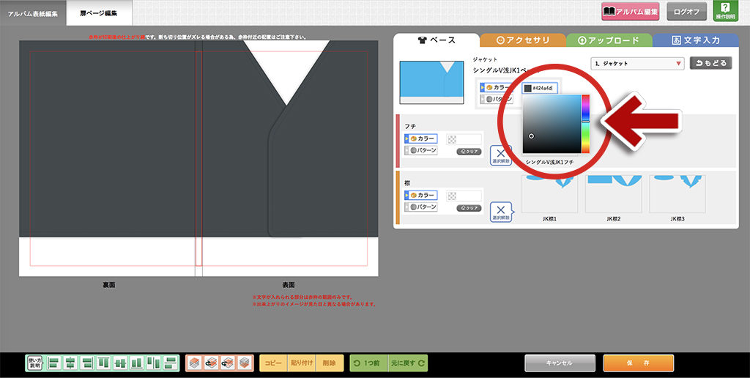The height and width of the screenshot is (378, 750).
Task: Undo with the 1つ前 button
Action: 369,363
